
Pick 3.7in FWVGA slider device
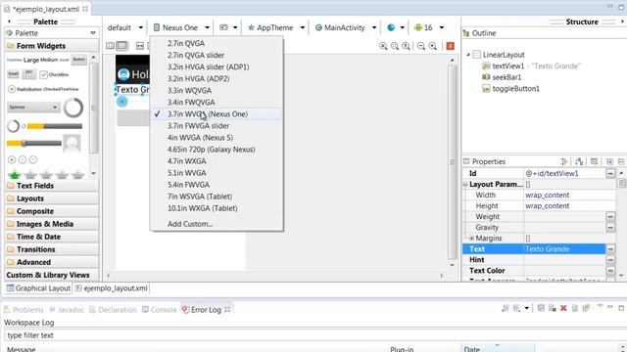[217, 126]
